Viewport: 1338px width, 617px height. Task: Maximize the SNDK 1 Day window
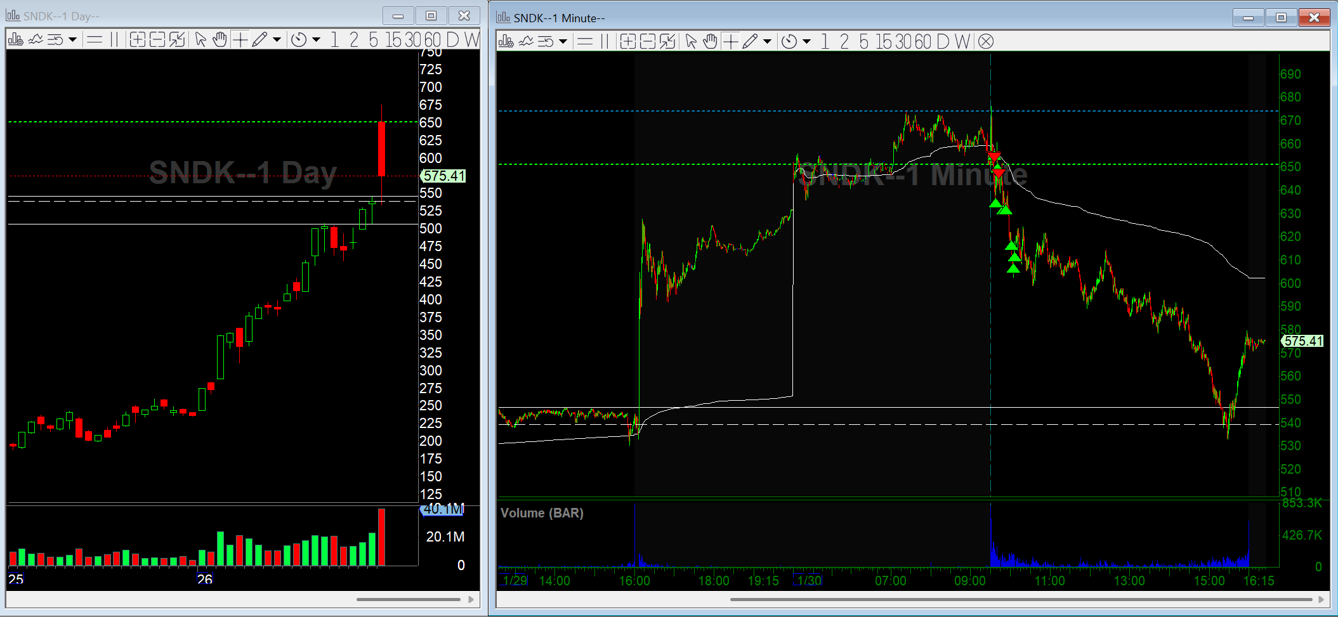(x=431, y=16)
